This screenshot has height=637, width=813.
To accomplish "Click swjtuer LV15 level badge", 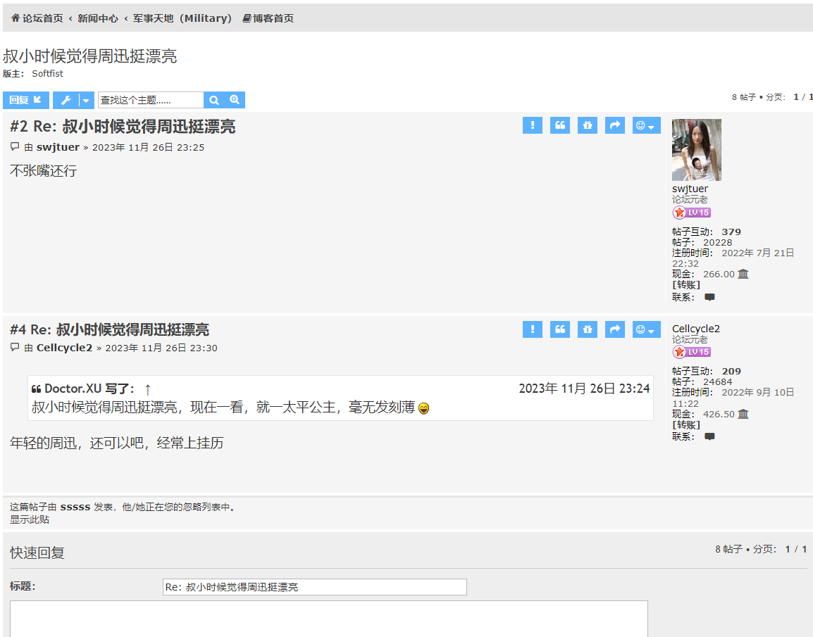I will (x=692, y=213).
